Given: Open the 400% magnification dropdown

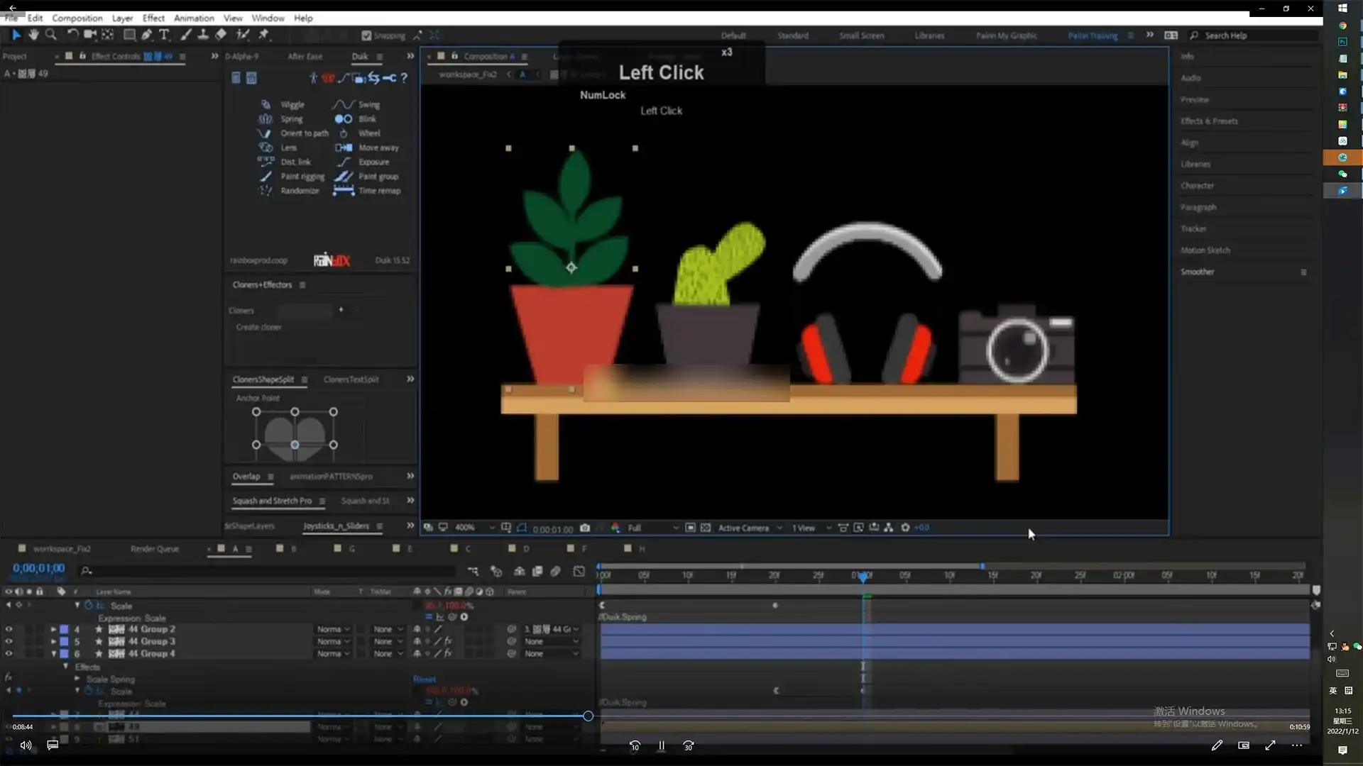Looking at the screenshot, I should pos(474,528).
